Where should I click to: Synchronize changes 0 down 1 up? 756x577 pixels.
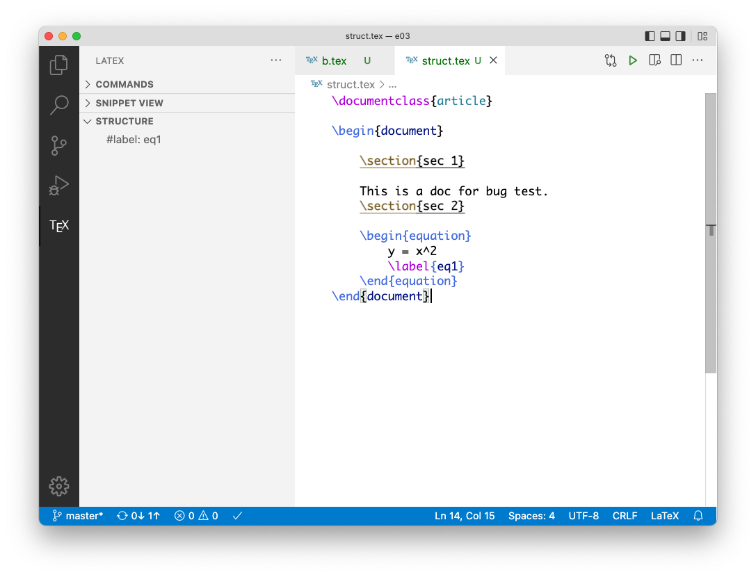(138, 516)
